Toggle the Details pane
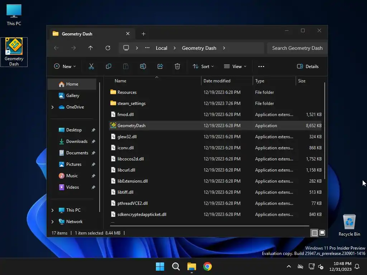This screenshot has height=275, width=367. pos(308,66)
